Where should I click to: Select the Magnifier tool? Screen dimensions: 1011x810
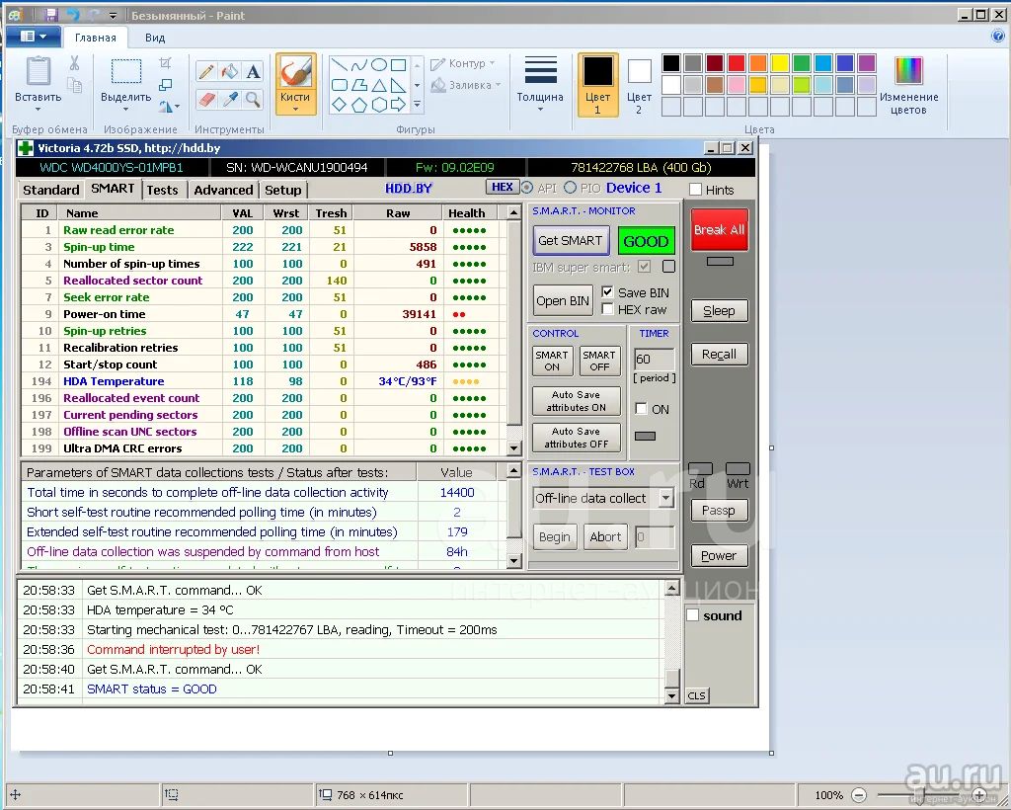(253, 99)
